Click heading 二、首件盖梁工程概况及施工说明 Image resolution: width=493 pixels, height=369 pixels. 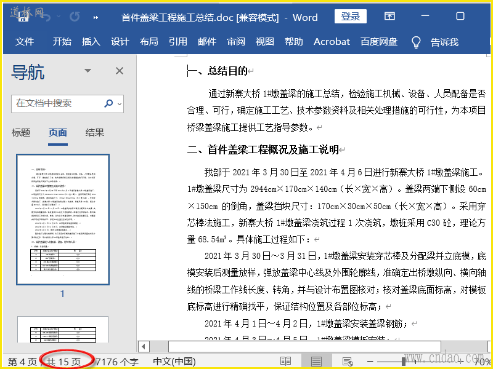tap(263, 149)
